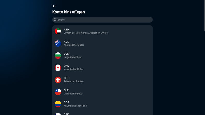
Task: Open the partially visible CZK entry
Action: coord(66,114)
